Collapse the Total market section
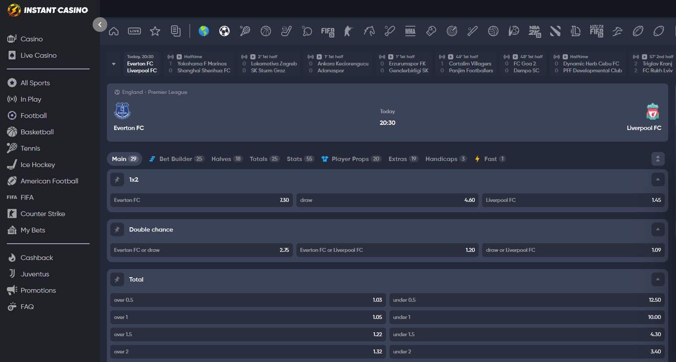This screenshot has width=676, height=362. (658, 279)
